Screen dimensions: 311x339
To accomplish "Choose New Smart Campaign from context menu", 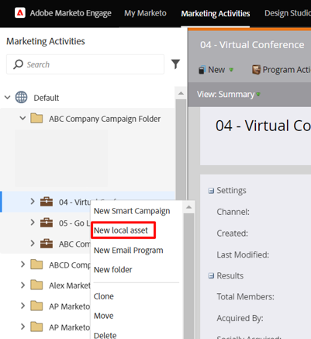I will coord(132,211).
